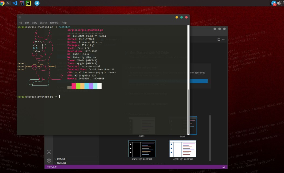
Task: Click the 'Packages: 755 (pkg)' line
Action: pos(81,45)
